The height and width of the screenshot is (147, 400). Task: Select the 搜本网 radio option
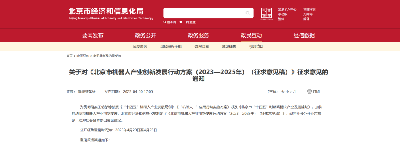pyautogui.click(x=164, y=22)
